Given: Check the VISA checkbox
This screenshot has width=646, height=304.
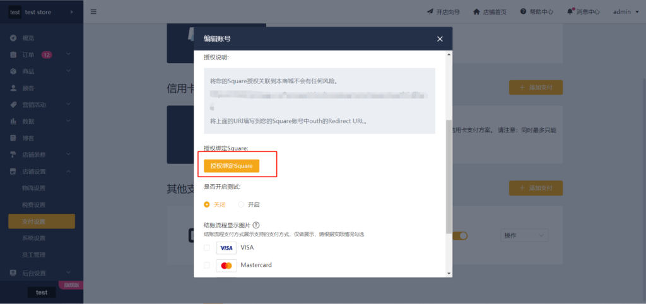Looking at the screenshot, I should (x=207, y=248).
